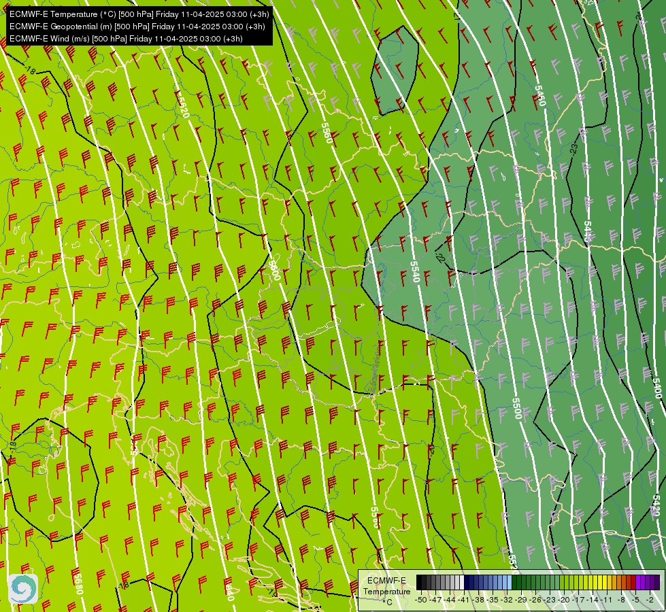Screen dimensions: 666x612
Task: Click the 5540 geopotential contour label
Action: pos(415,272)
